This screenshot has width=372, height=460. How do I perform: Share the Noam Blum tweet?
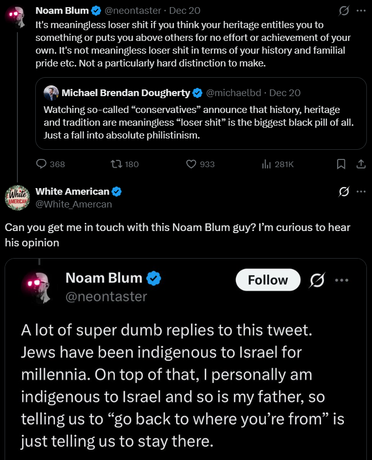coord(360,164)
